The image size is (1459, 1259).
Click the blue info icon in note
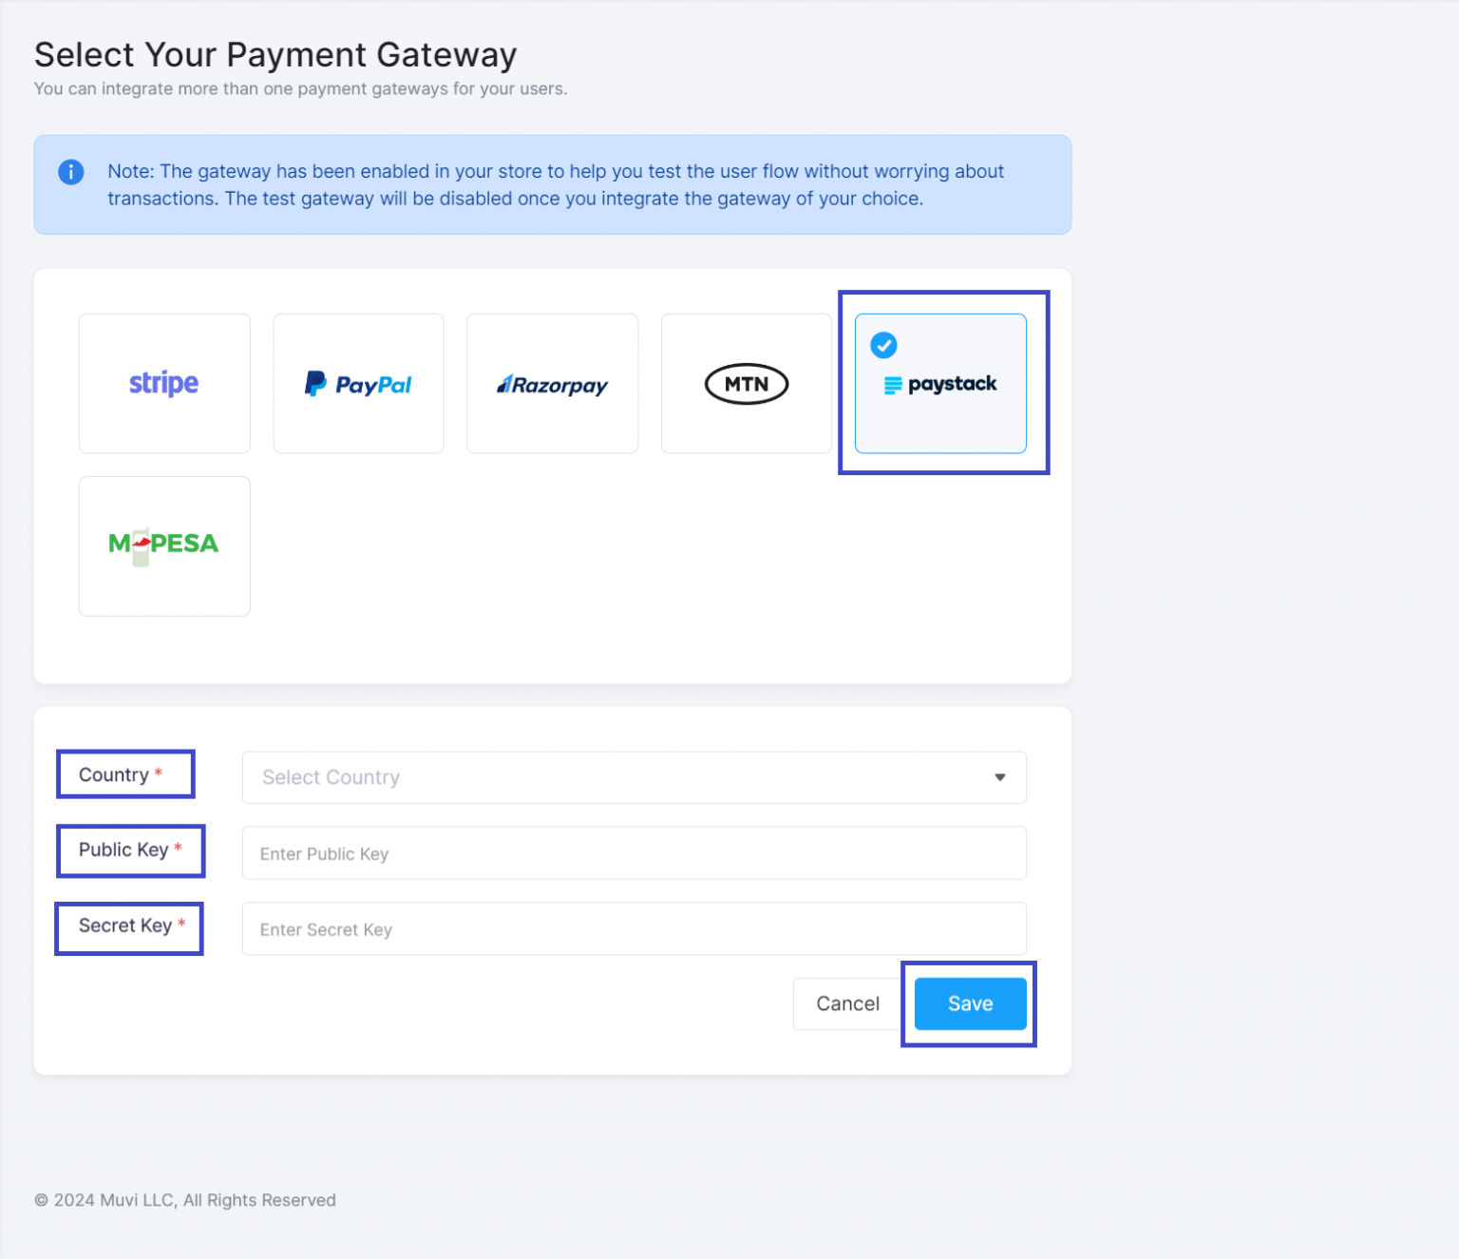click(71, 172)
